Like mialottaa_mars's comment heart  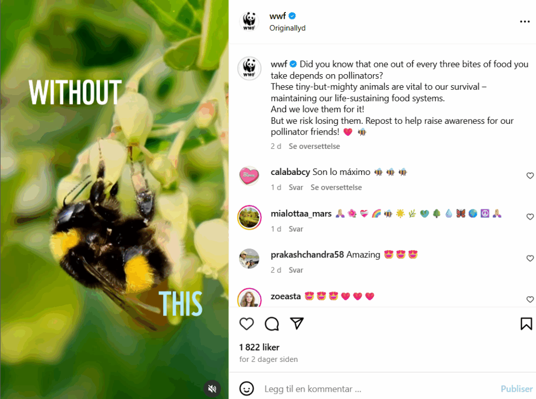530,217
